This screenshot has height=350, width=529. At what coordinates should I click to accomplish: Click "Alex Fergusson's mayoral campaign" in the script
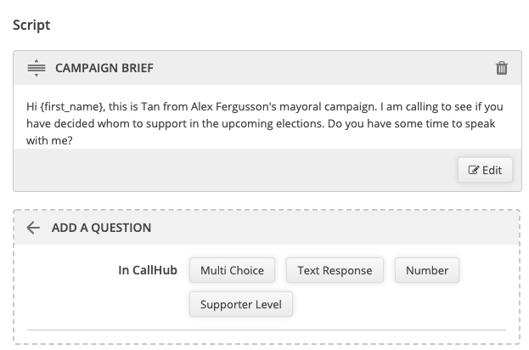point(284,107)
